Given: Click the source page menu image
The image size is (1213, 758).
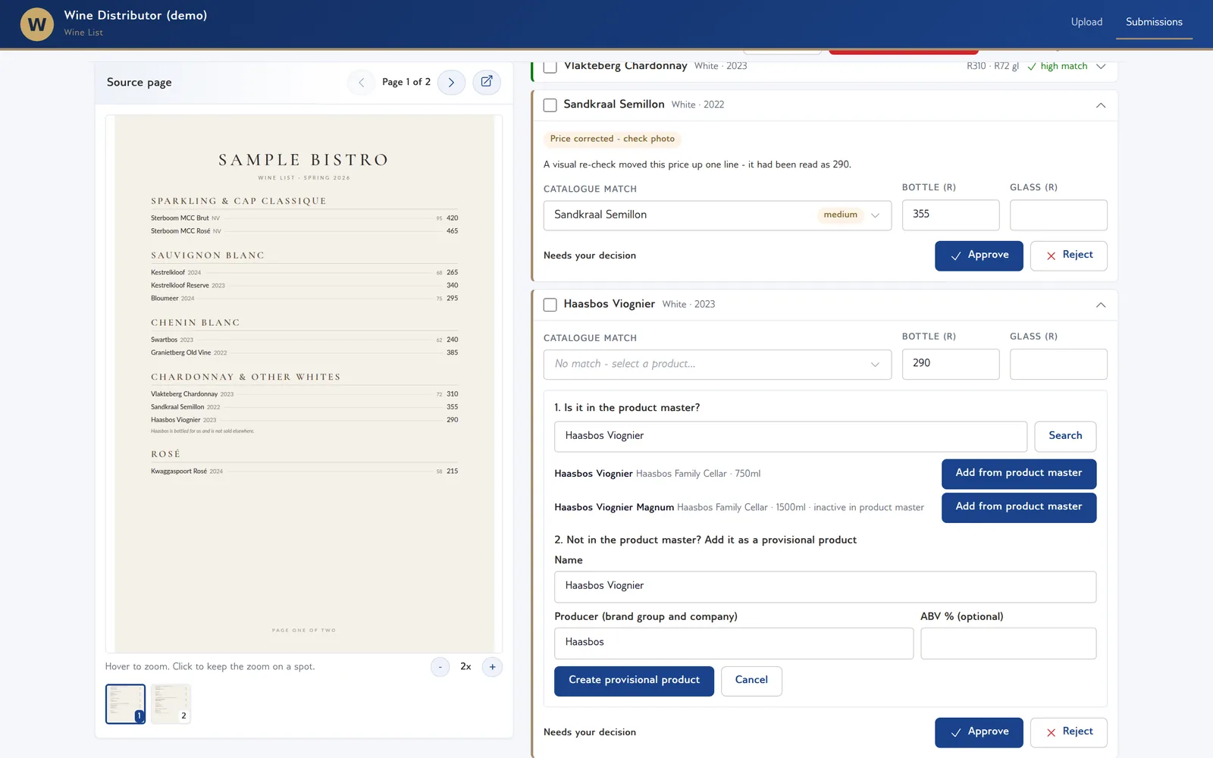Looking at the screenshot, I should 304,383.
